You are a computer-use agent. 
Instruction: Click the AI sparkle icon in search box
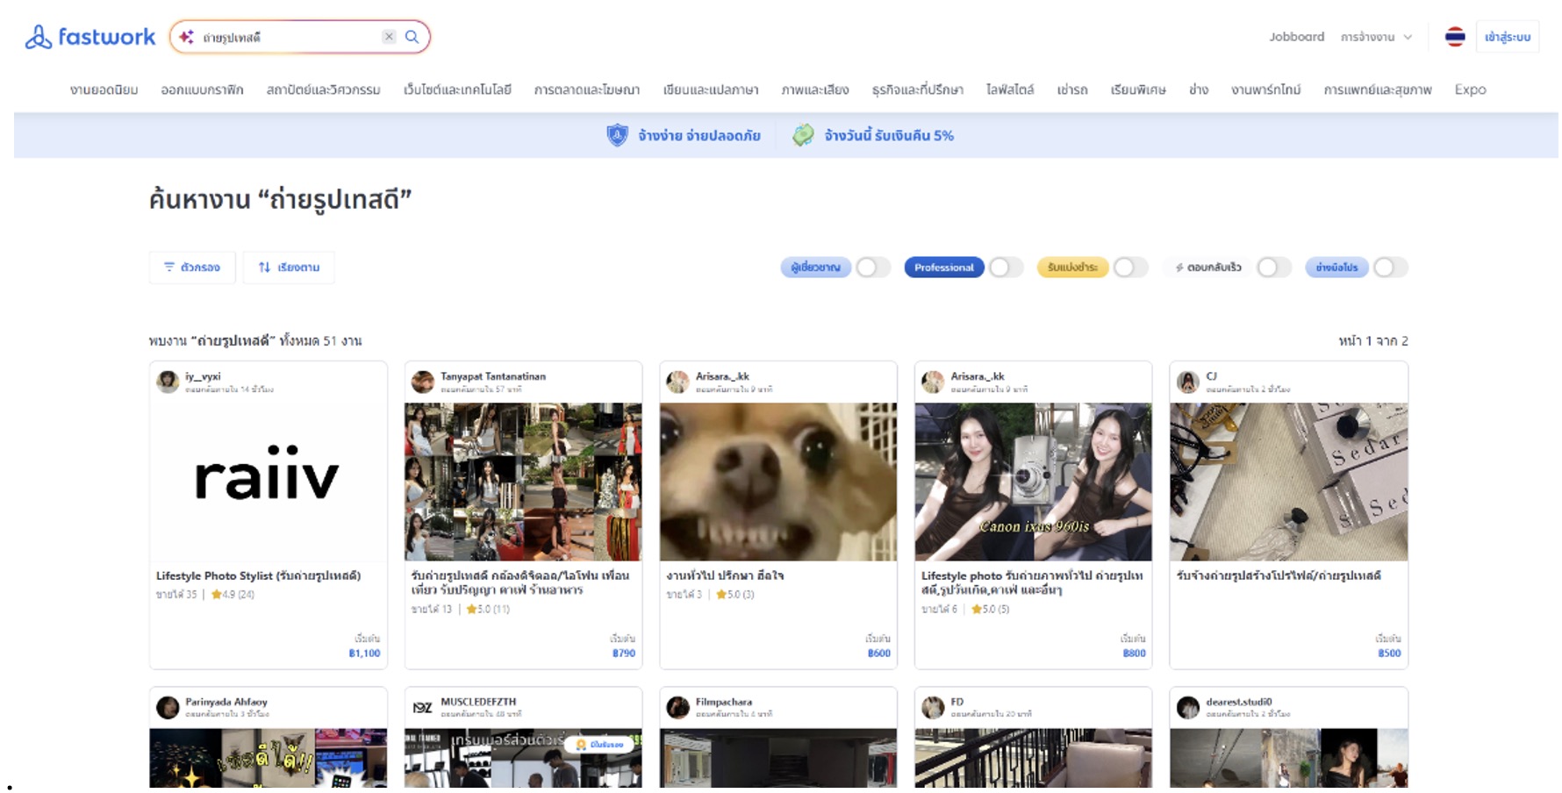(x=186, y=37)
